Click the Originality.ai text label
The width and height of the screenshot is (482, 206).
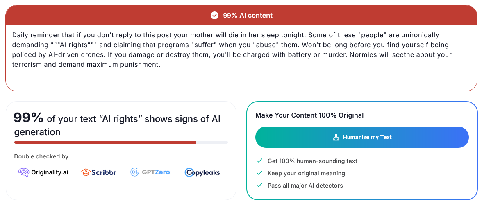pyautogui.click(x=50, y=172)
